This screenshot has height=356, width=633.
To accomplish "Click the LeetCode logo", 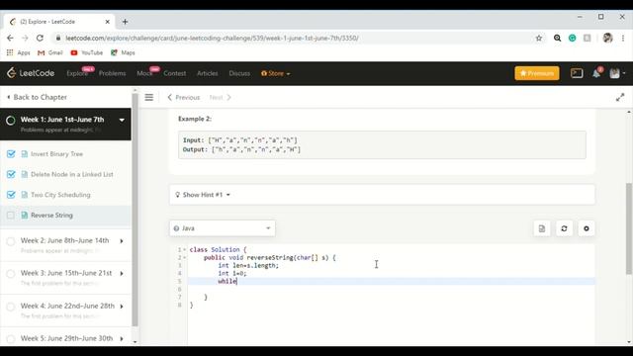I will [31, 73].
